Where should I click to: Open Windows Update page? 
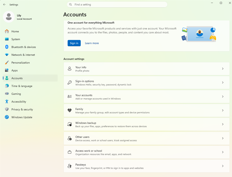point(30,117)
